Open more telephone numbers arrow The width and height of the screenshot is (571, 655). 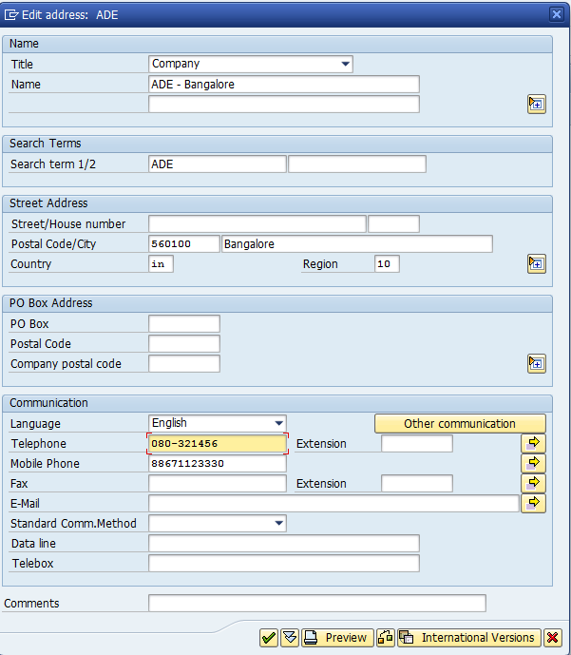pyautogui.click(x=533, y=443)
